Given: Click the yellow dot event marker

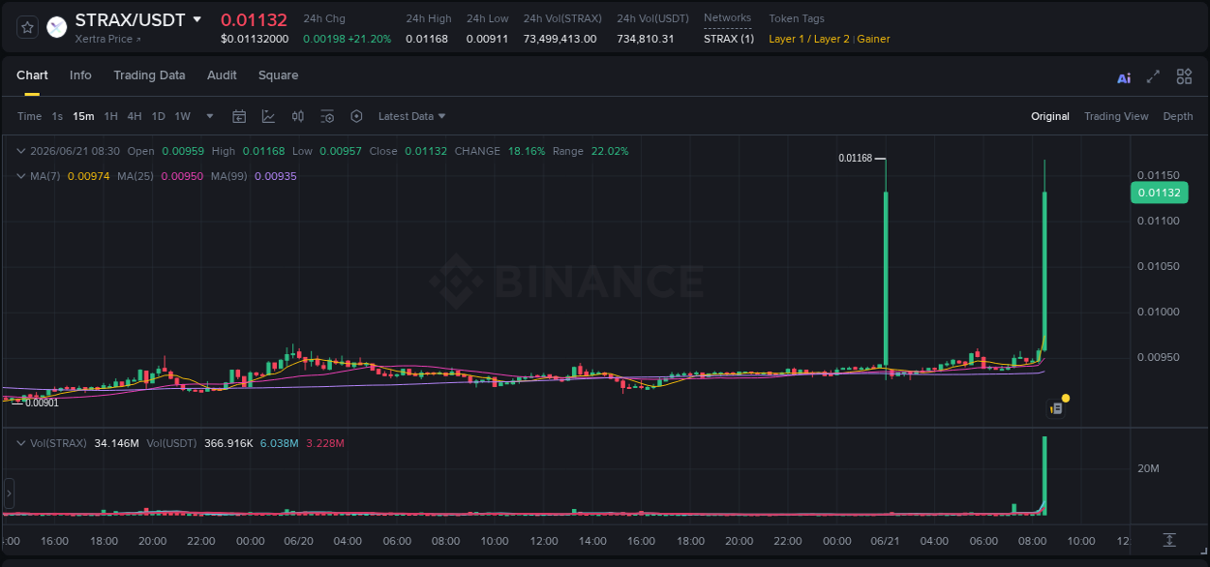Looking at the screenshot, I should click(x=1066, y=398).
